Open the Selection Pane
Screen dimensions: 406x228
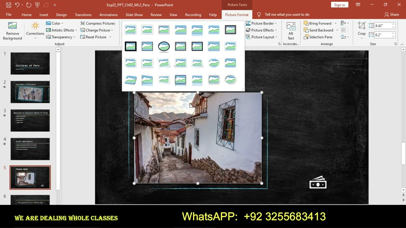318,37
